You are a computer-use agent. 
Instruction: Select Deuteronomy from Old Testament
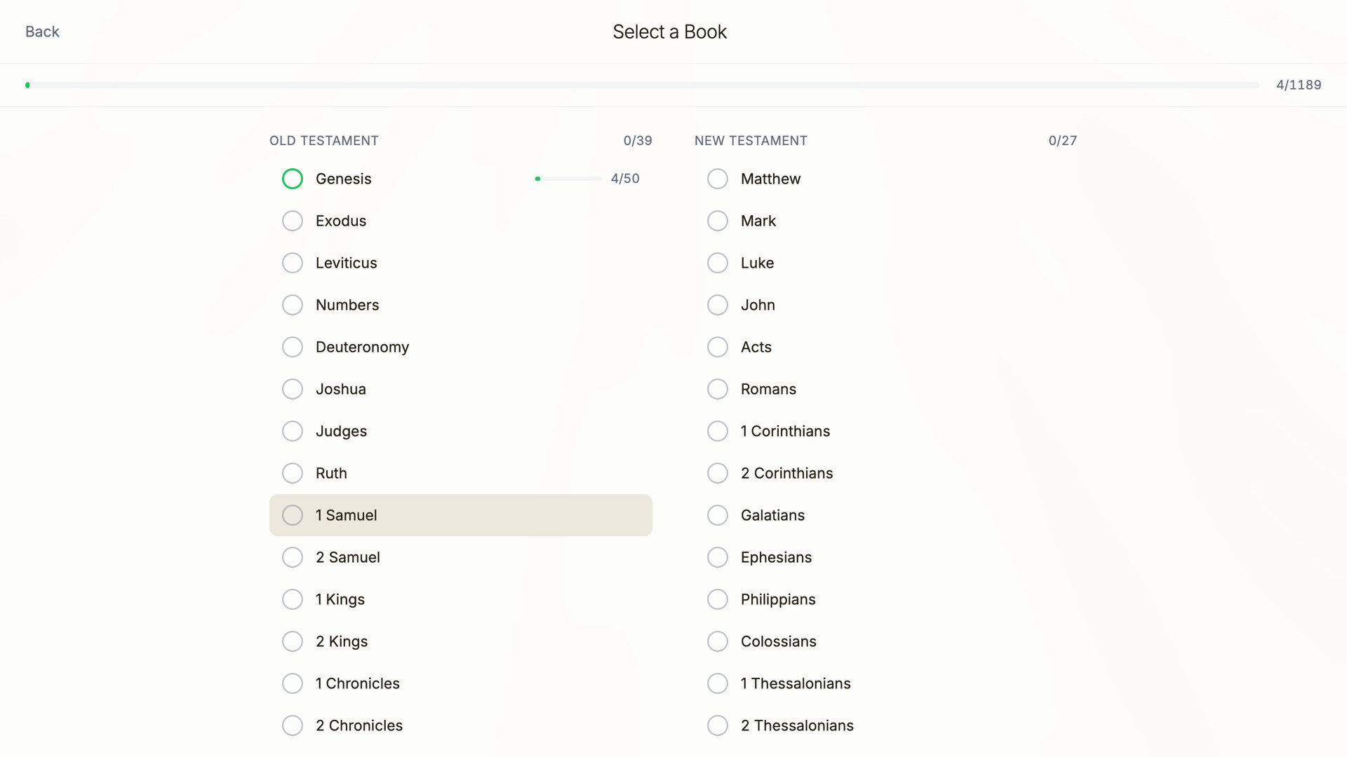tap(362, 347)
